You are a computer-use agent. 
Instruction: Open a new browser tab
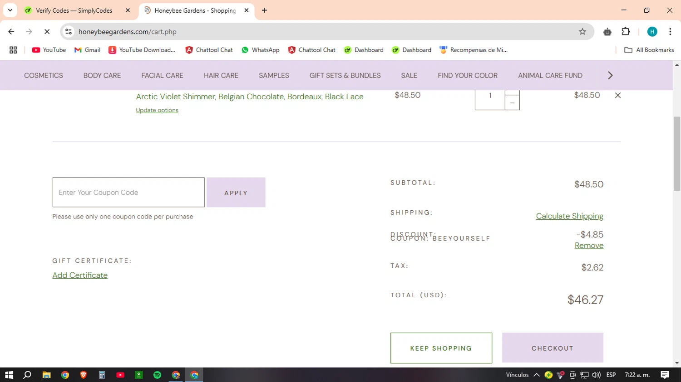click(264, 10)
